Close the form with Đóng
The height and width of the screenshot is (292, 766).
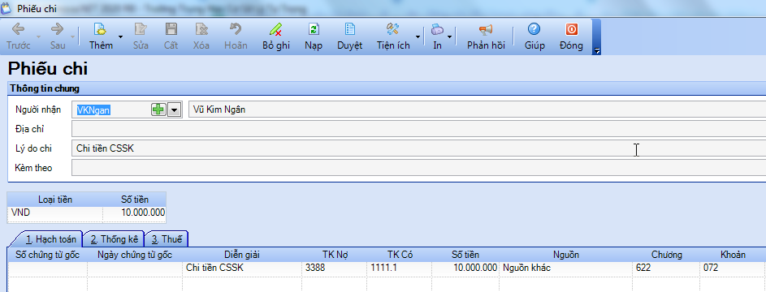[572, 36]
